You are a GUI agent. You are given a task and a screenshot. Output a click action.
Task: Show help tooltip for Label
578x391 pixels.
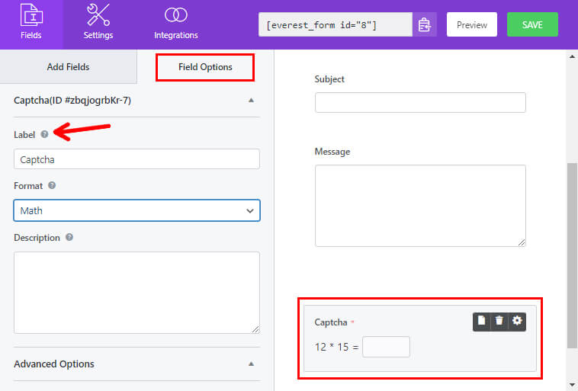pos(44,134)
